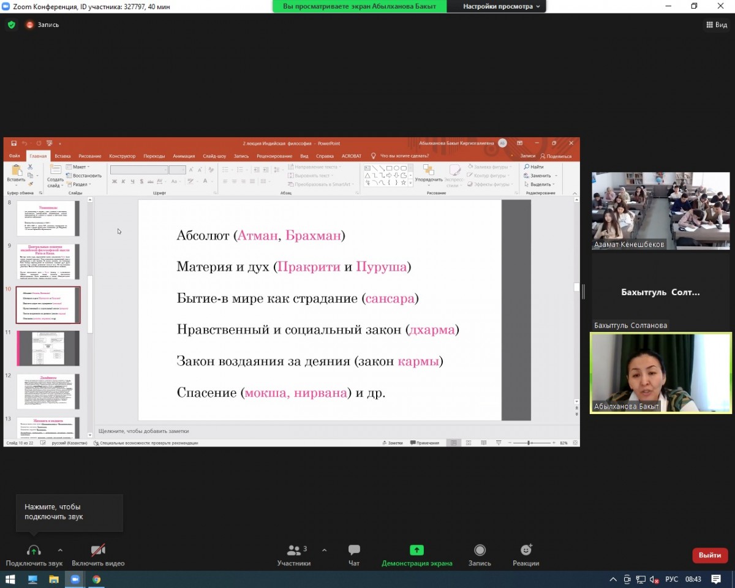Toggle the View layout button
The height and width of the screenshot is (588, 735).
(x=717, y=25)
